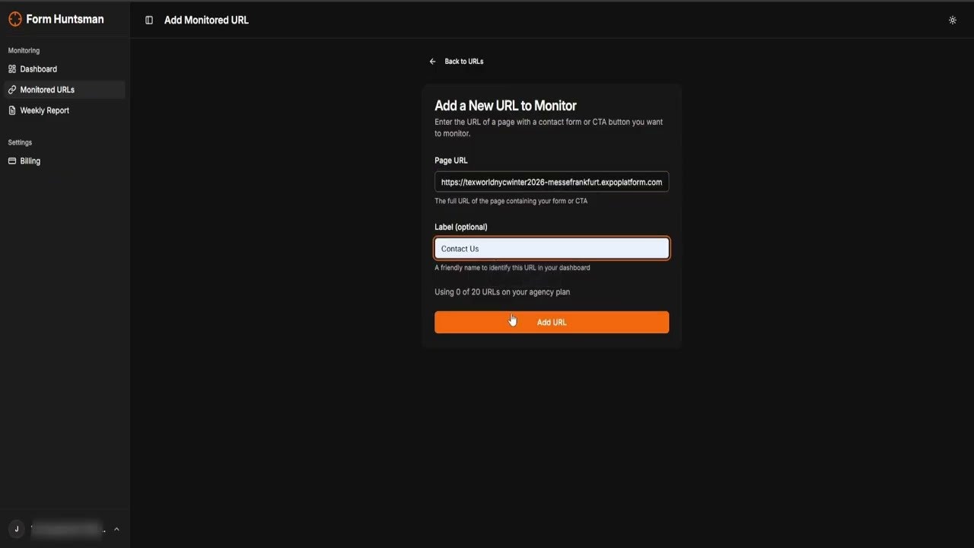Click the Form Huntsman crosshair logo

click(x=14, y=19)
